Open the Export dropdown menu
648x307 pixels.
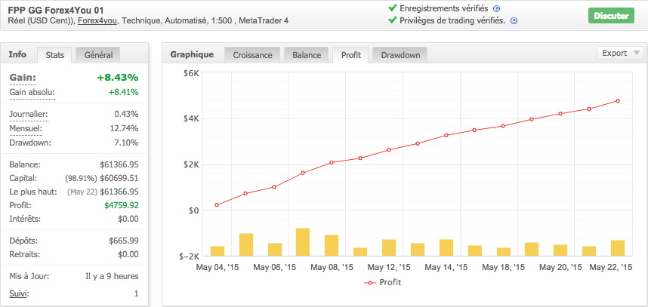pos(619,53)
